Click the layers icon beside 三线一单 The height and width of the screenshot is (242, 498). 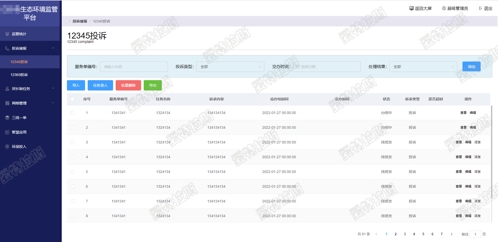click(7, 118)
